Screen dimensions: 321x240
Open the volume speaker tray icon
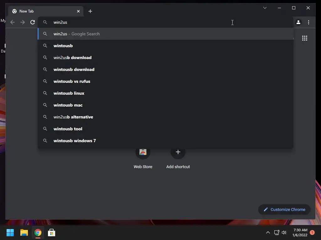[x=284, y=232]
